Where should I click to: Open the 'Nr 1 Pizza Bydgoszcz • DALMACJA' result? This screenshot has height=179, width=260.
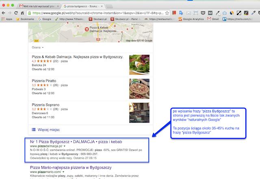click(x=76, y=142)
